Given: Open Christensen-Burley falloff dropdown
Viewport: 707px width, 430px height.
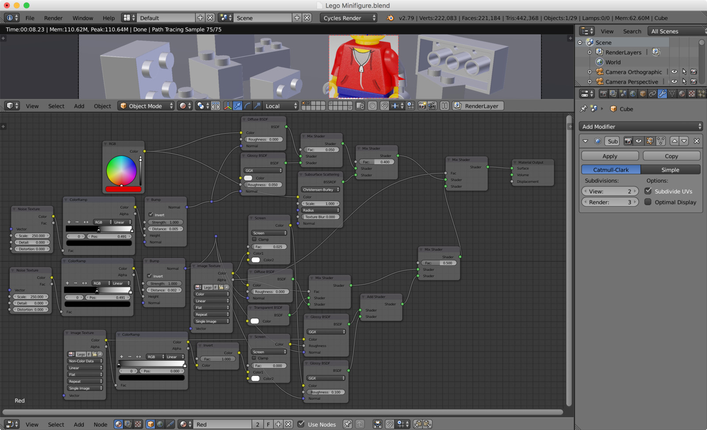Looking at the screenshot, I should click(x=320, y=189).
